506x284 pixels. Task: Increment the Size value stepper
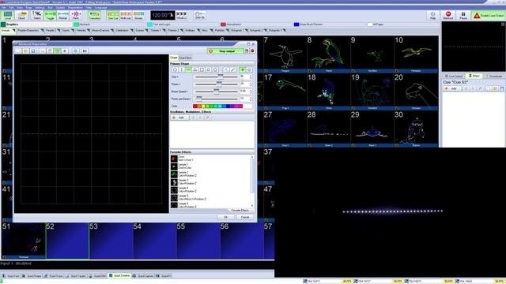[x=251, y=76]
